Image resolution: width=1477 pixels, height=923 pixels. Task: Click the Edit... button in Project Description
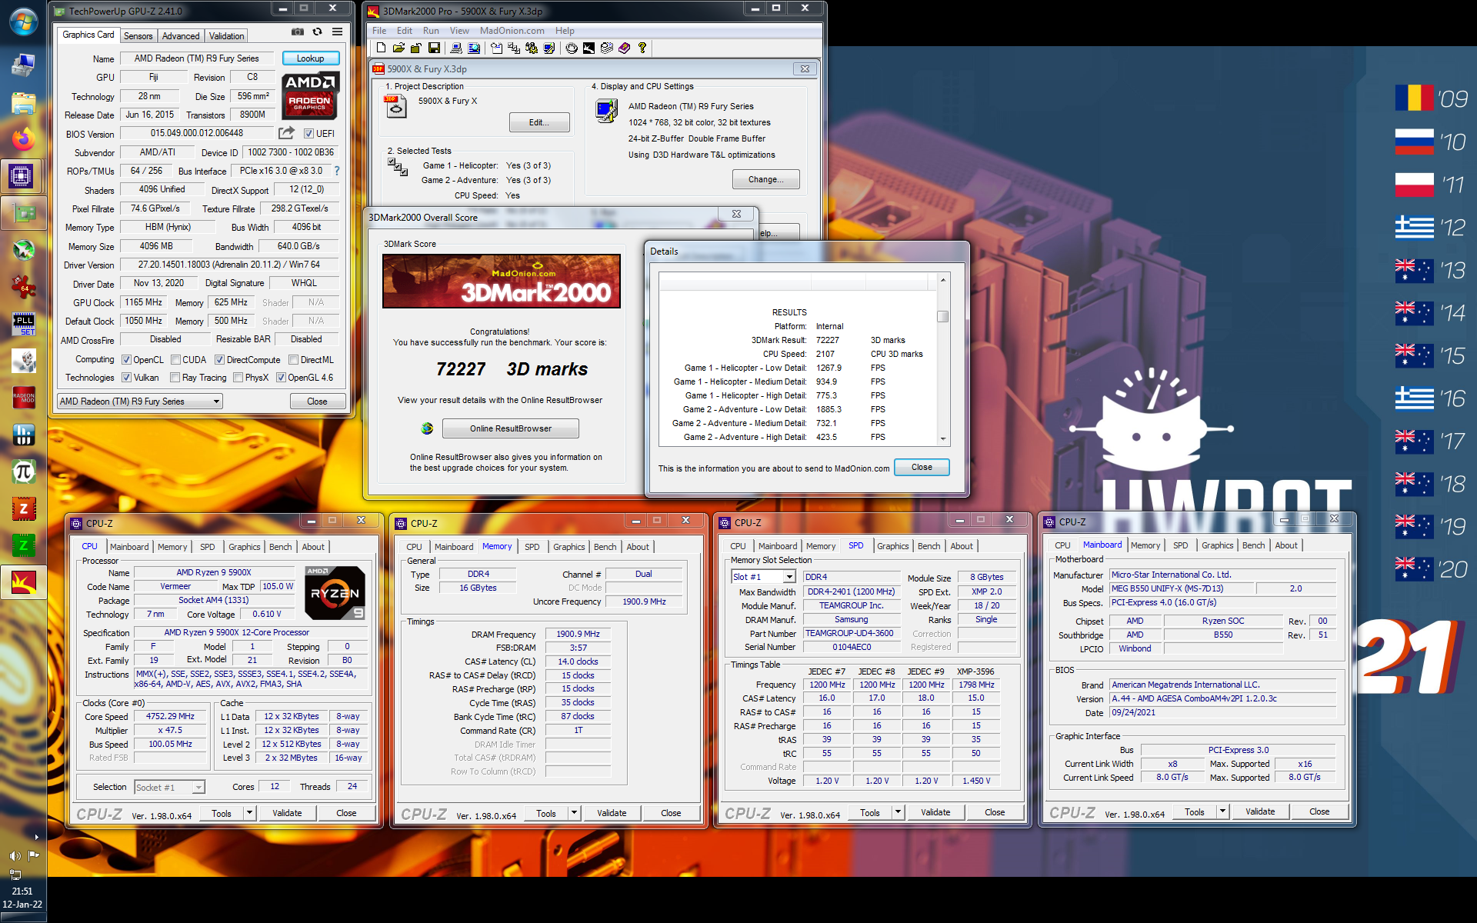tap(539, 122)
